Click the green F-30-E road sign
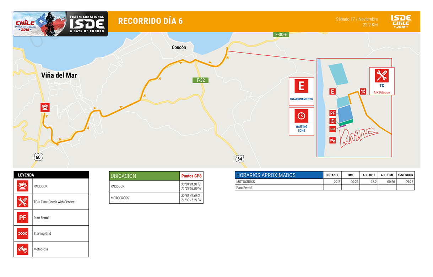 coord(281,34)
